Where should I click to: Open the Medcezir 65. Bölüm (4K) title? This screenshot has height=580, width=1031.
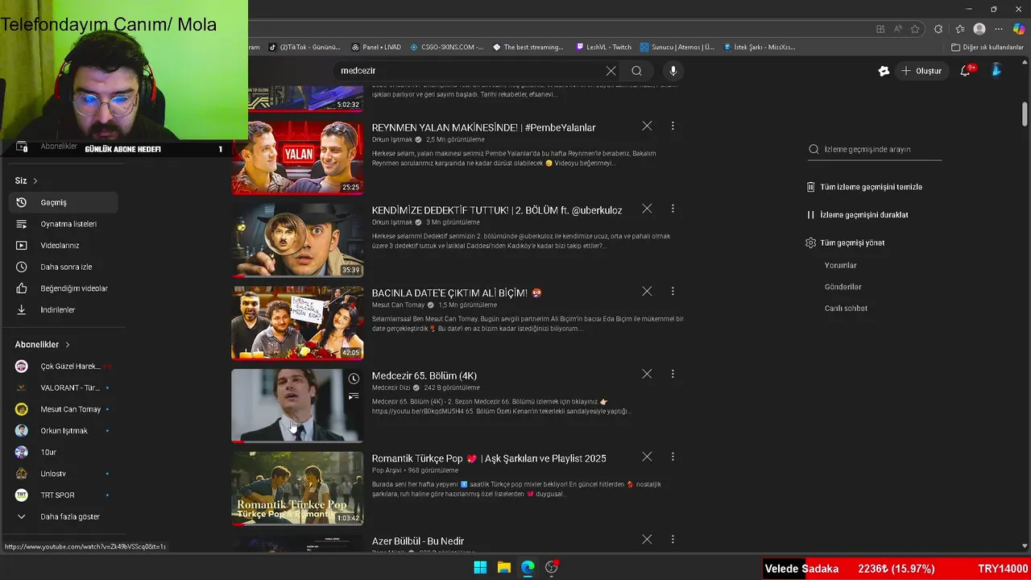(424, 376)
